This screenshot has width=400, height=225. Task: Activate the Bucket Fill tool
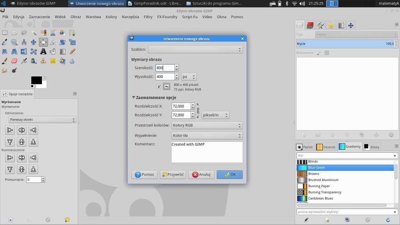click(x=53, y=52)
